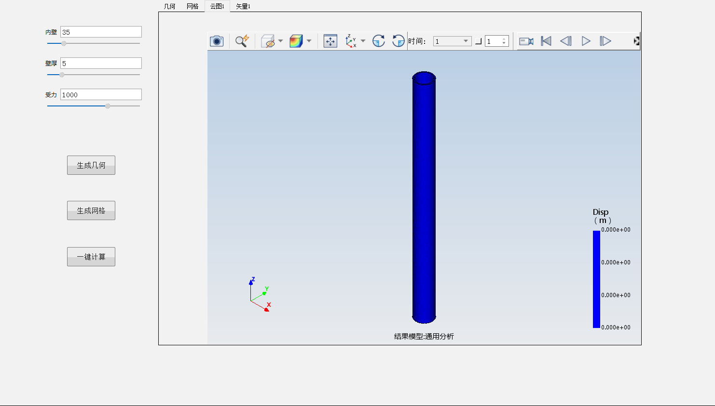Click the XYZ axis view icon
715x406 pixels.
351,41
